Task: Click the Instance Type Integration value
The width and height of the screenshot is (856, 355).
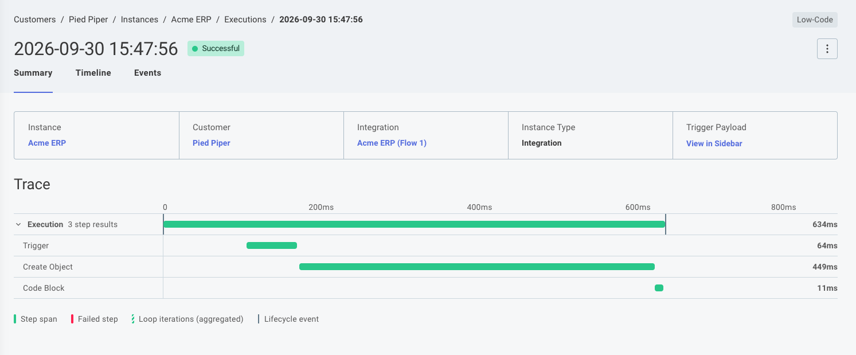Action: (542, 143)
